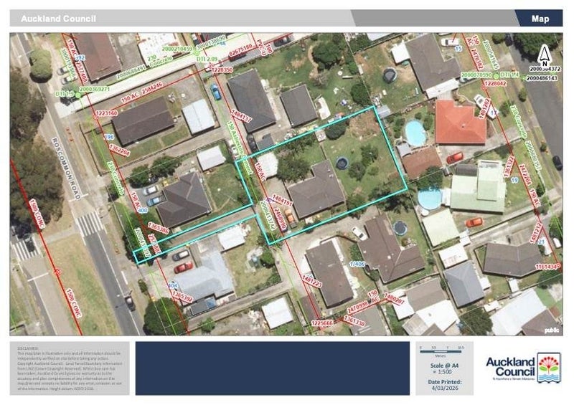
Task: Click the scale bar graphic
Action: pos(442,351)
